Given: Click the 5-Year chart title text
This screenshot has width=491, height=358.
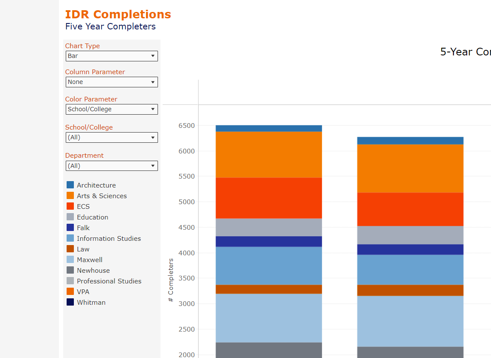Looking at the screenshot, I should (x=465, y=52).
